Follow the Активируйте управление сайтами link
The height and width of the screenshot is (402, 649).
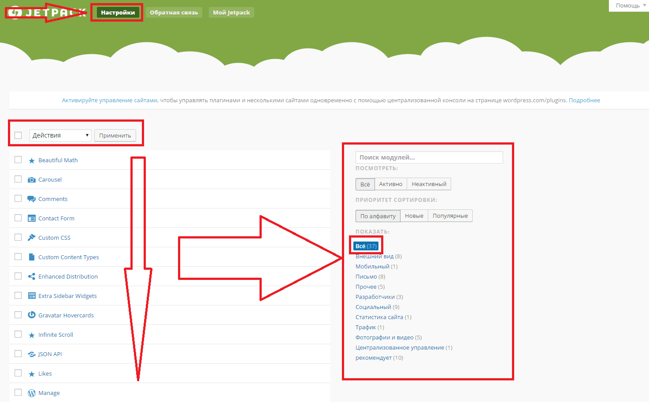click(x=110, y=100)
